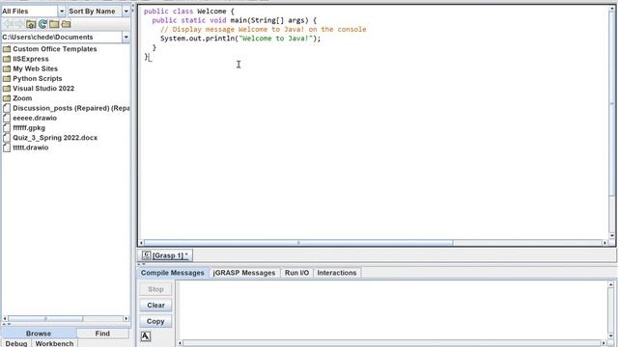Copy the message pane contents
618x347 pixels.
(155, 321)
